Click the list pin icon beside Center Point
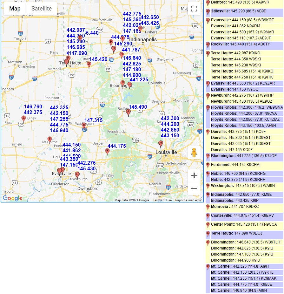 [208, 225]
